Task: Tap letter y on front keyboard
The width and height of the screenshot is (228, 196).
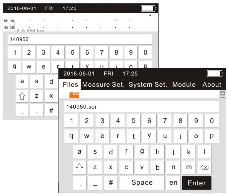Action: [149, 136]
